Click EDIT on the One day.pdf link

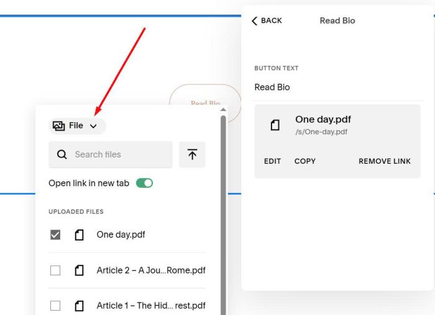[x=272, y=161]
